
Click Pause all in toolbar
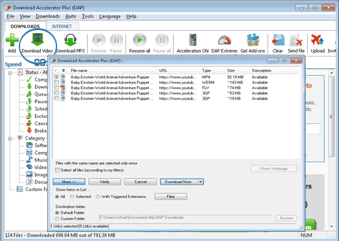click(162, 40)
